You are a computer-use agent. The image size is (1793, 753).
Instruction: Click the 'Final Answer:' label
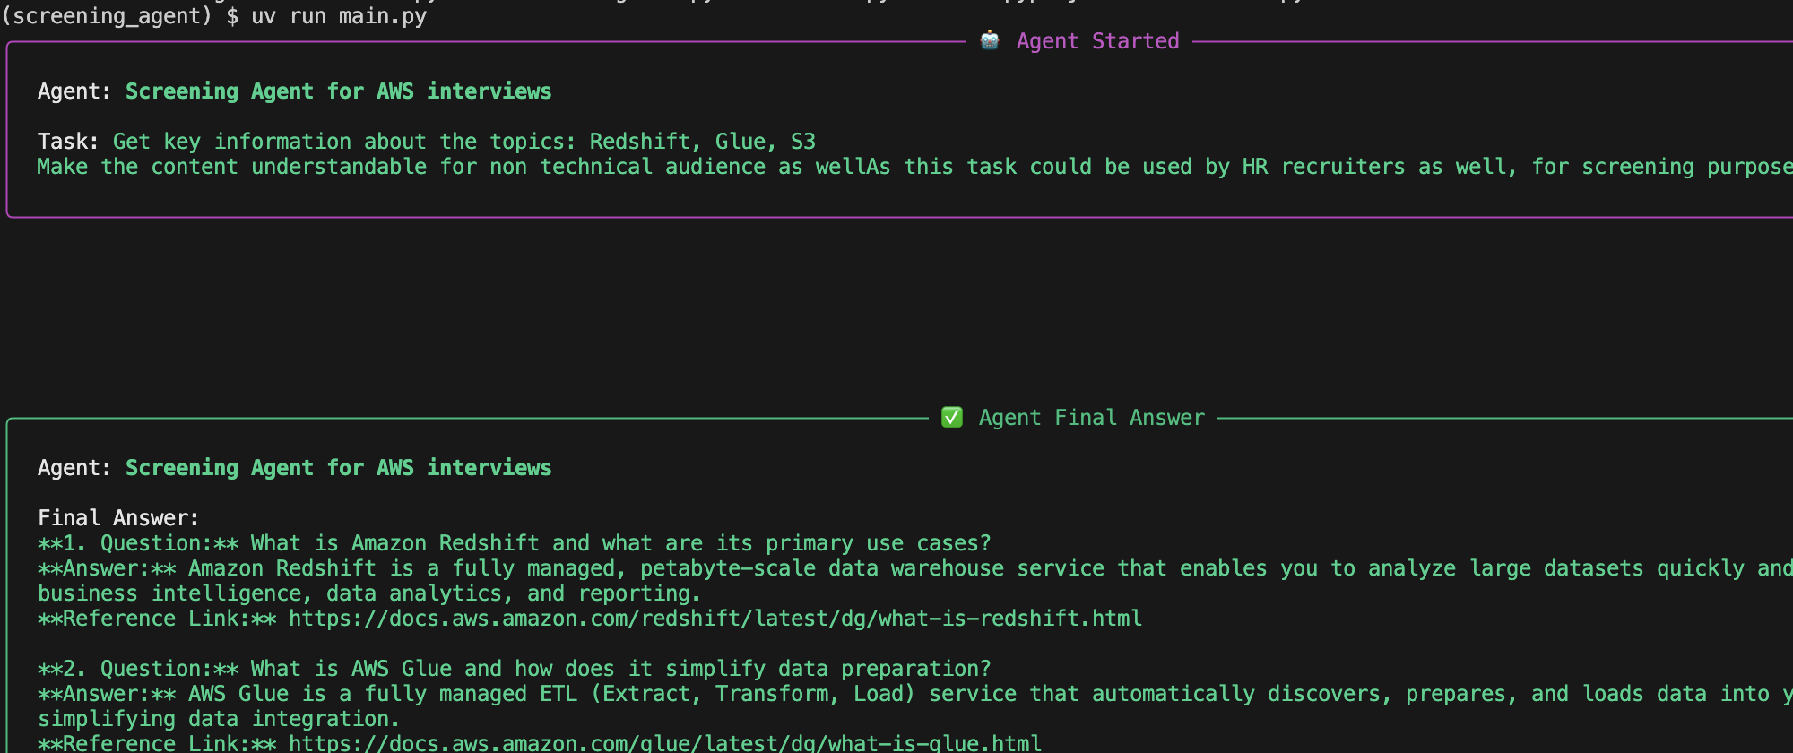118,518
